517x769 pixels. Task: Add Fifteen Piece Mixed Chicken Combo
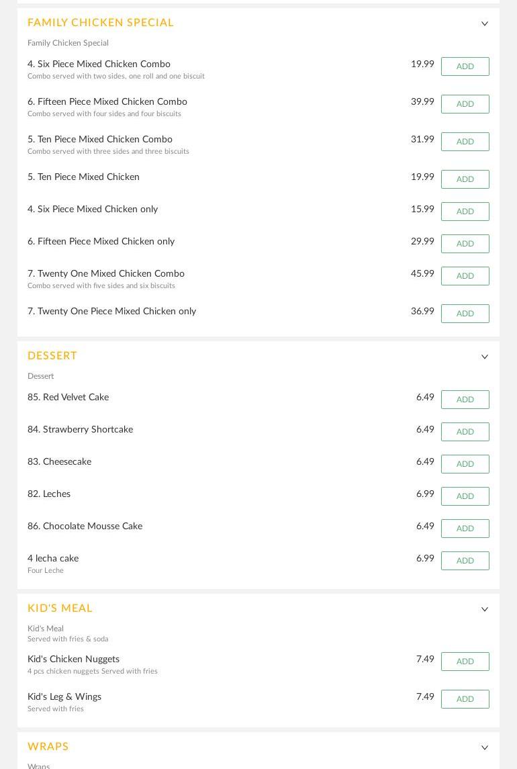coord(465,104)
